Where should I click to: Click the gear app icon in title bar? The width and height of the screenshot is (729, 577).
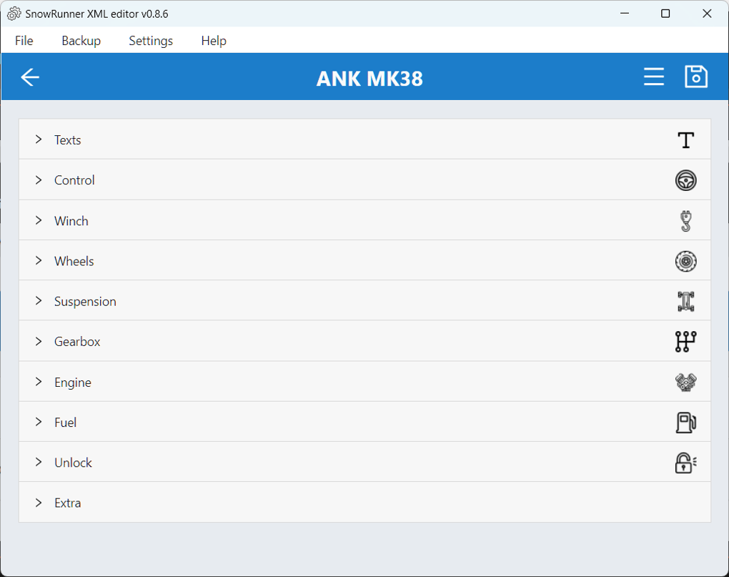(14, 14)
